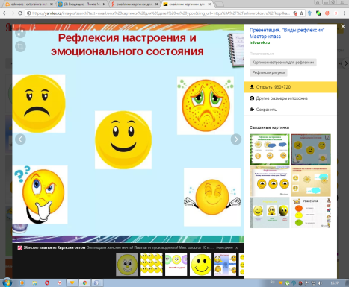Click "Сохранить" to save the image
The image size is (349, 287).
coord(266,110)
